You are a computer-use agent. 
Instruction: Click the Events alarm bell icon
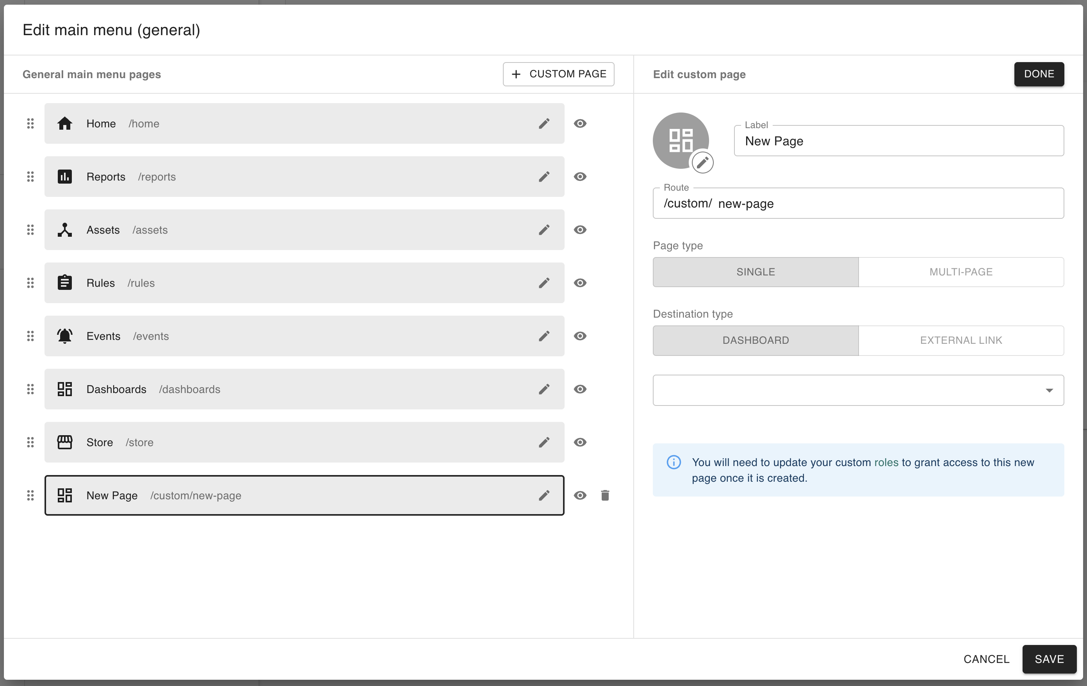64,336
